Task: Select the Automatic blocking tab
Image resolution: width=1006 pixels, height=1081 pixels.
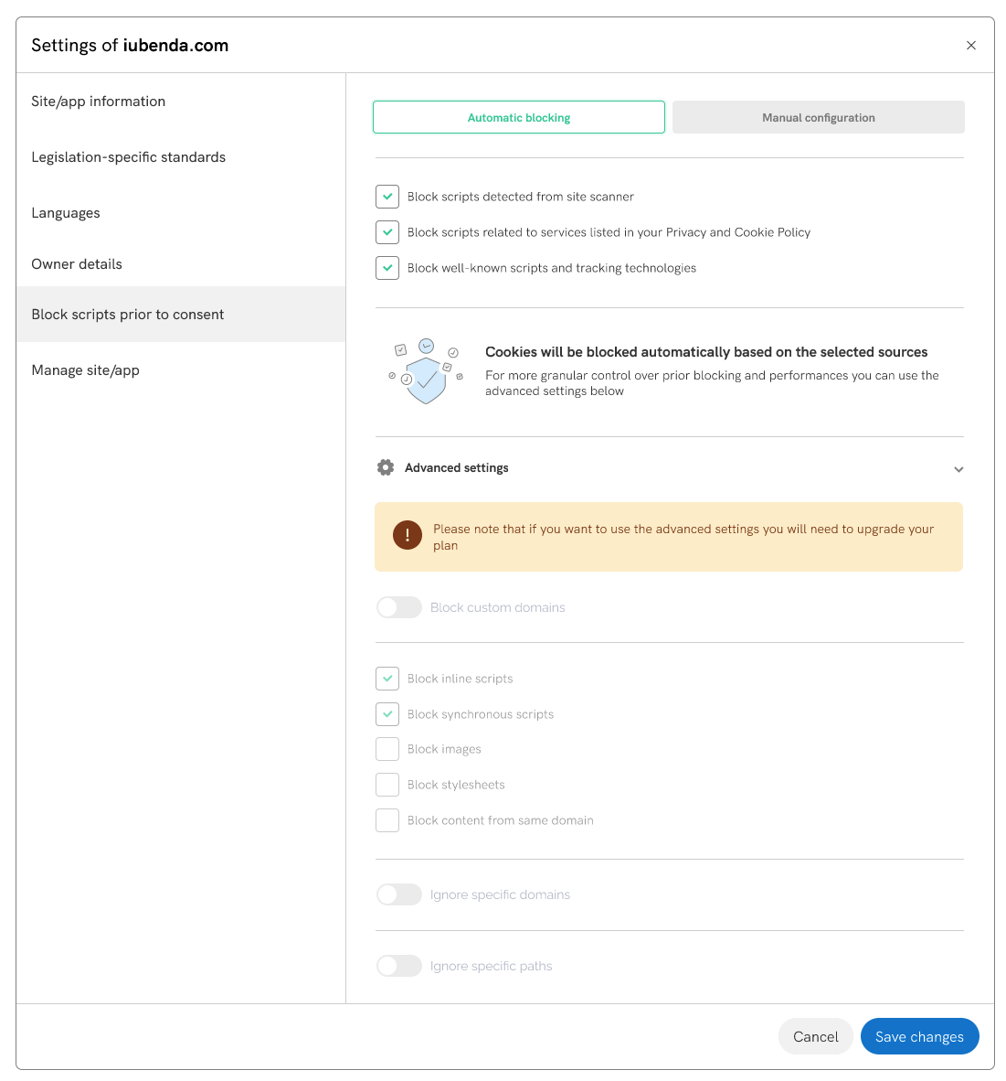Action: point(518,117)
